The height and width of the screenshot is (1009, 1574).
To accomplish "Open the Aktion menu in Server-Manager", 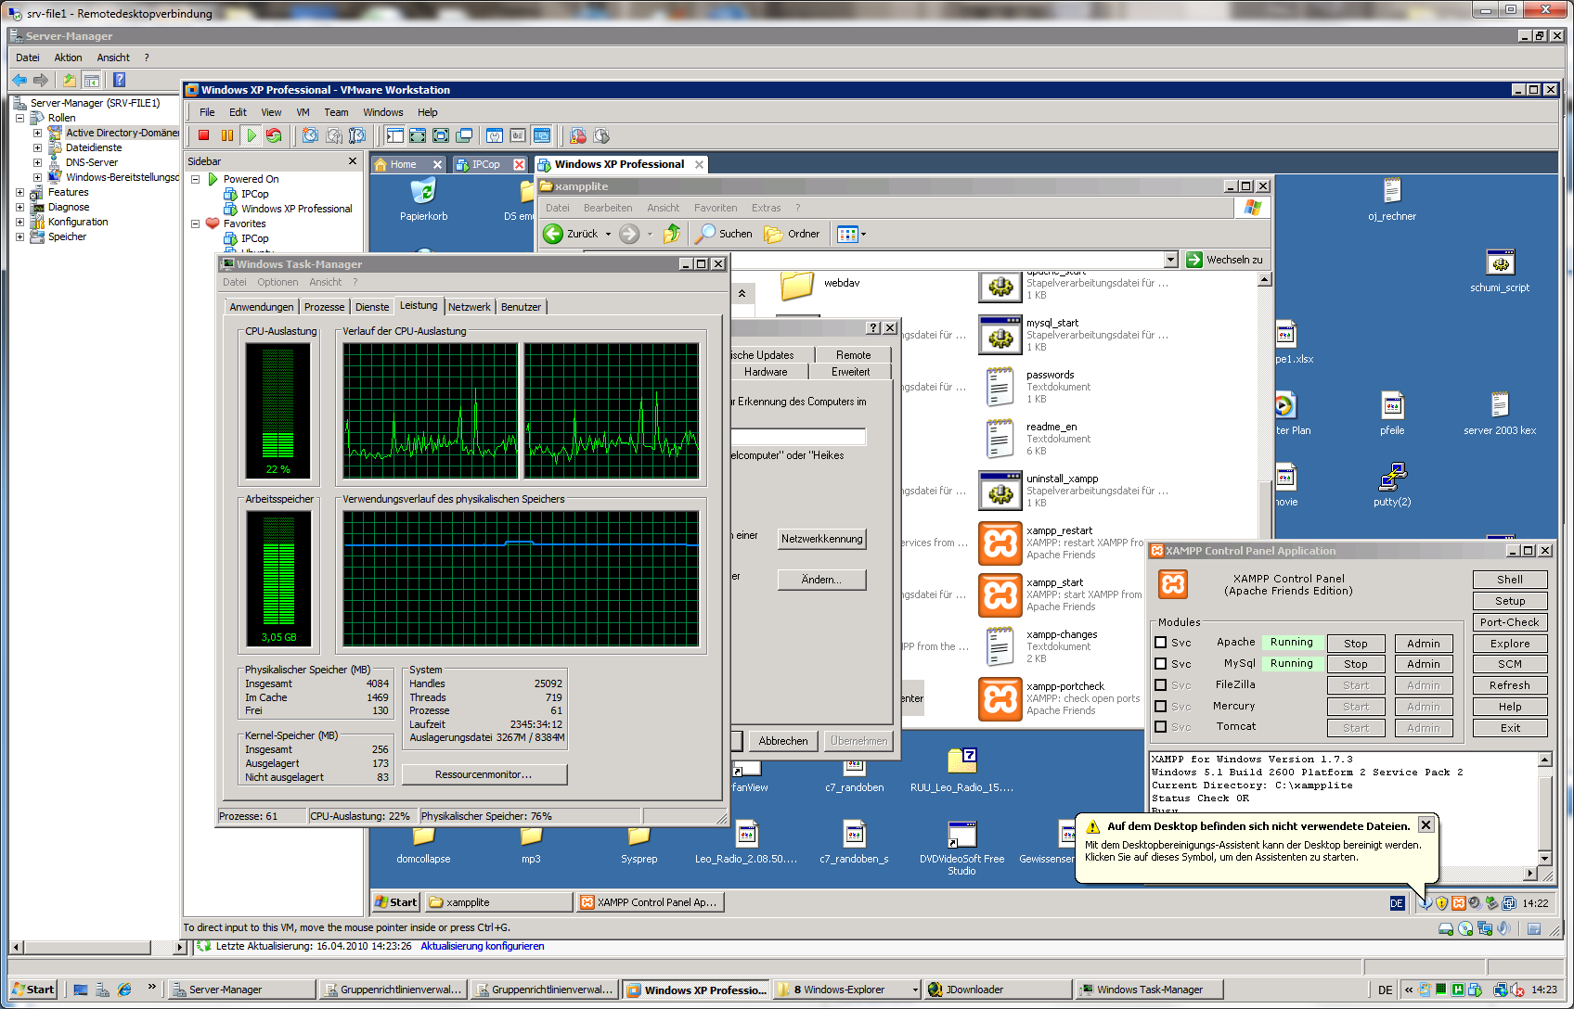I will pyautogui.click(x=68, y=57).
